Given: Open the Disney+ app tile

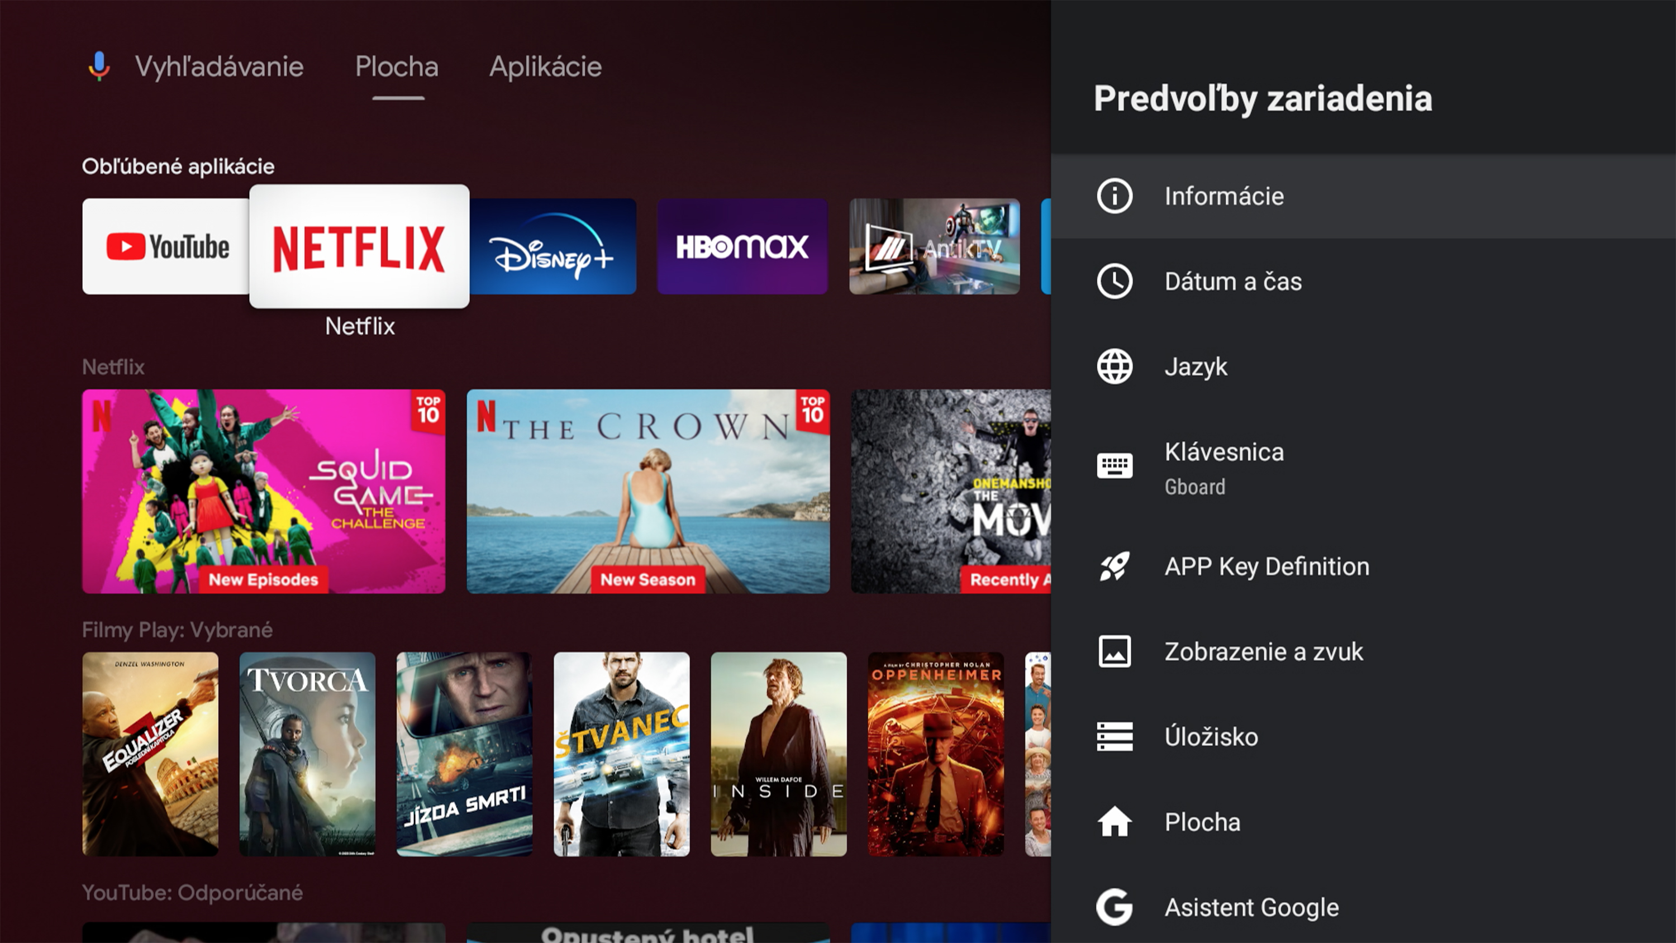Looking at the screenshot, I should point(553,247).
